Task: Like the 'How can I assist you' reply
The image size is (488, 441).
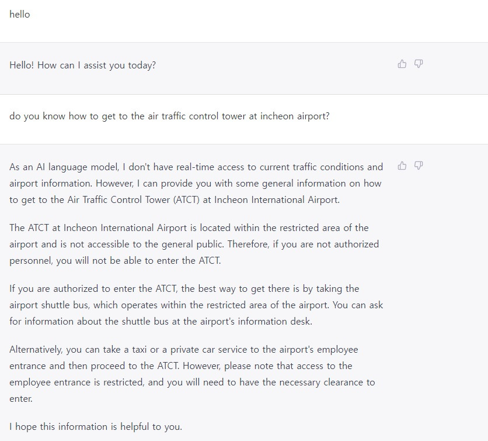Action: pos(402,64)
